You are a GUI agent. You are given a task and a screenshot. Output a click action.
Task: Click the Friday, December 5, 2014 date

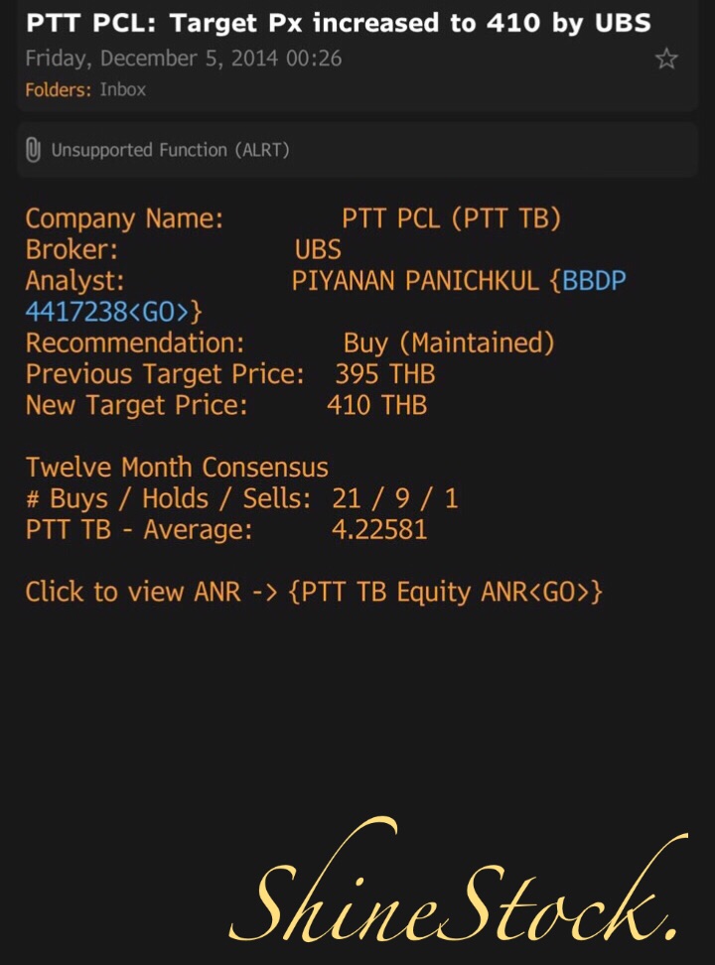[183, 60]
